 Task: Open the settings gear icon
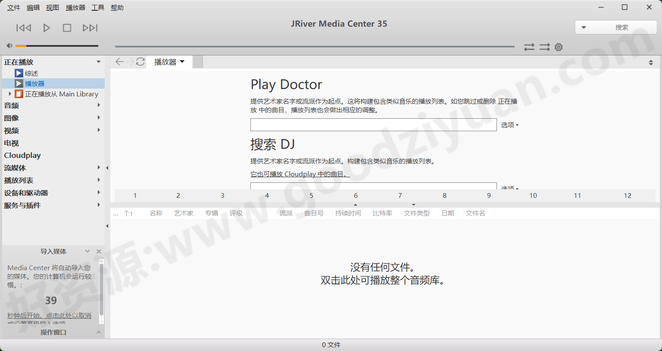[x=559, y=47]
